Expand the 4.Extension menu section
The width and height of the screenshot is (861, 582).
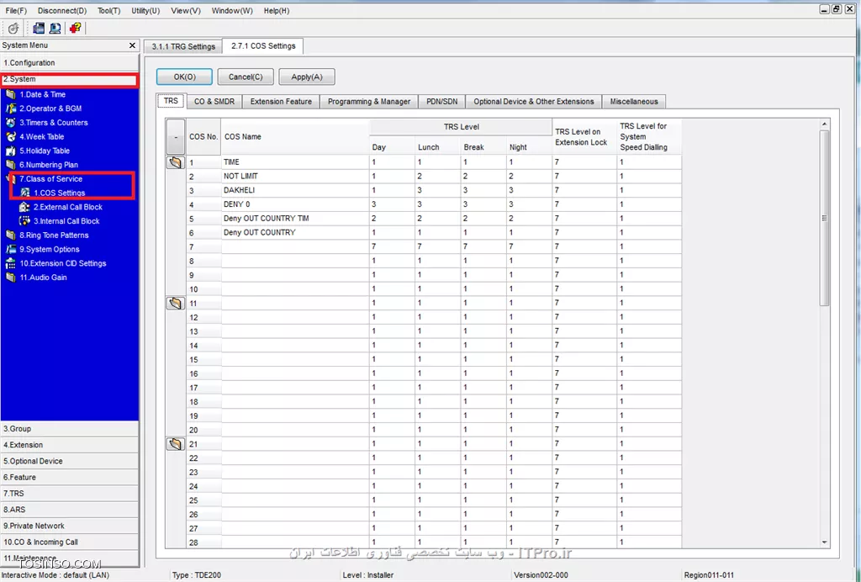click(x=69, y=445)
